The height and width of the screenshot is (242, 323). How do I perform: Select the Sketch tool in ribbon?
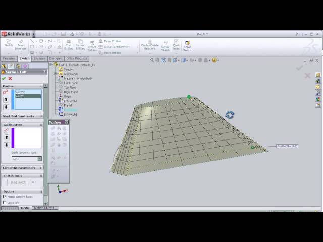pos(8,43)
